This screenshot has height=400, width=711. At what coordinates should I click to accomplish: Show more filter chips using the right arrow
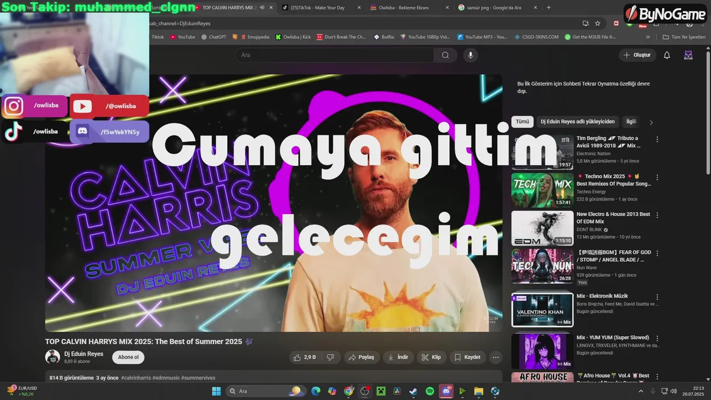[x=651, y=122]
